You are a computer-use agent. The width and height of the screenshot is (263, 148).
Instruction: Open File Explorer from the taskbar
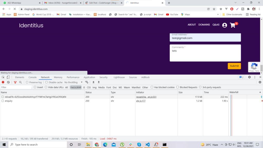[88, 144]
